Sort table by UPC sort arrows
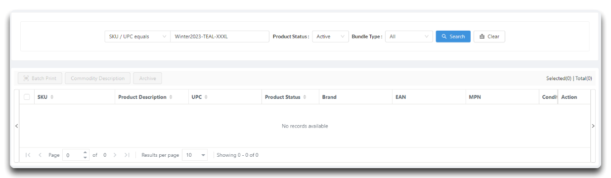Image resolution: width=611 pixels, height=178 pixels. (206, 97)
